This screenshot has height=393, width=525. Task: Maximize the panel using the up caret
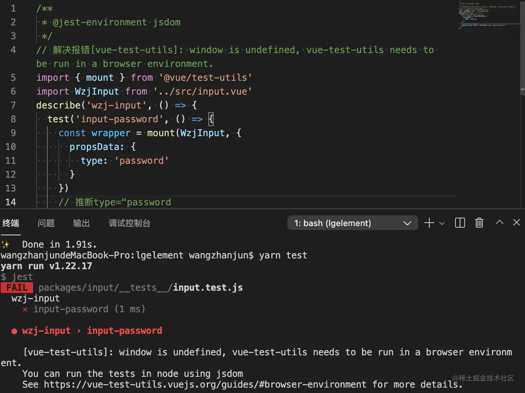point(499,222)
